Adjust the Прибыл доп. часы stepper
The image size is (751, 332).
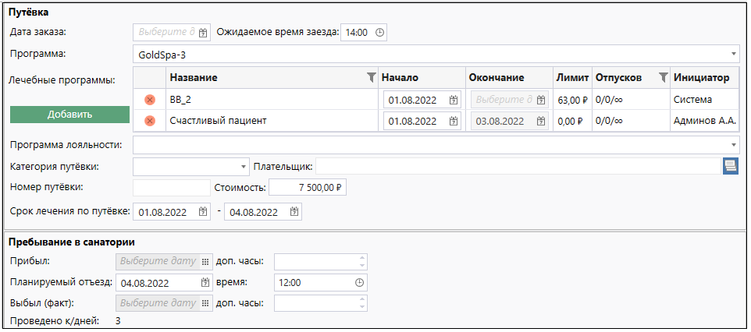[x=360, y=262]
